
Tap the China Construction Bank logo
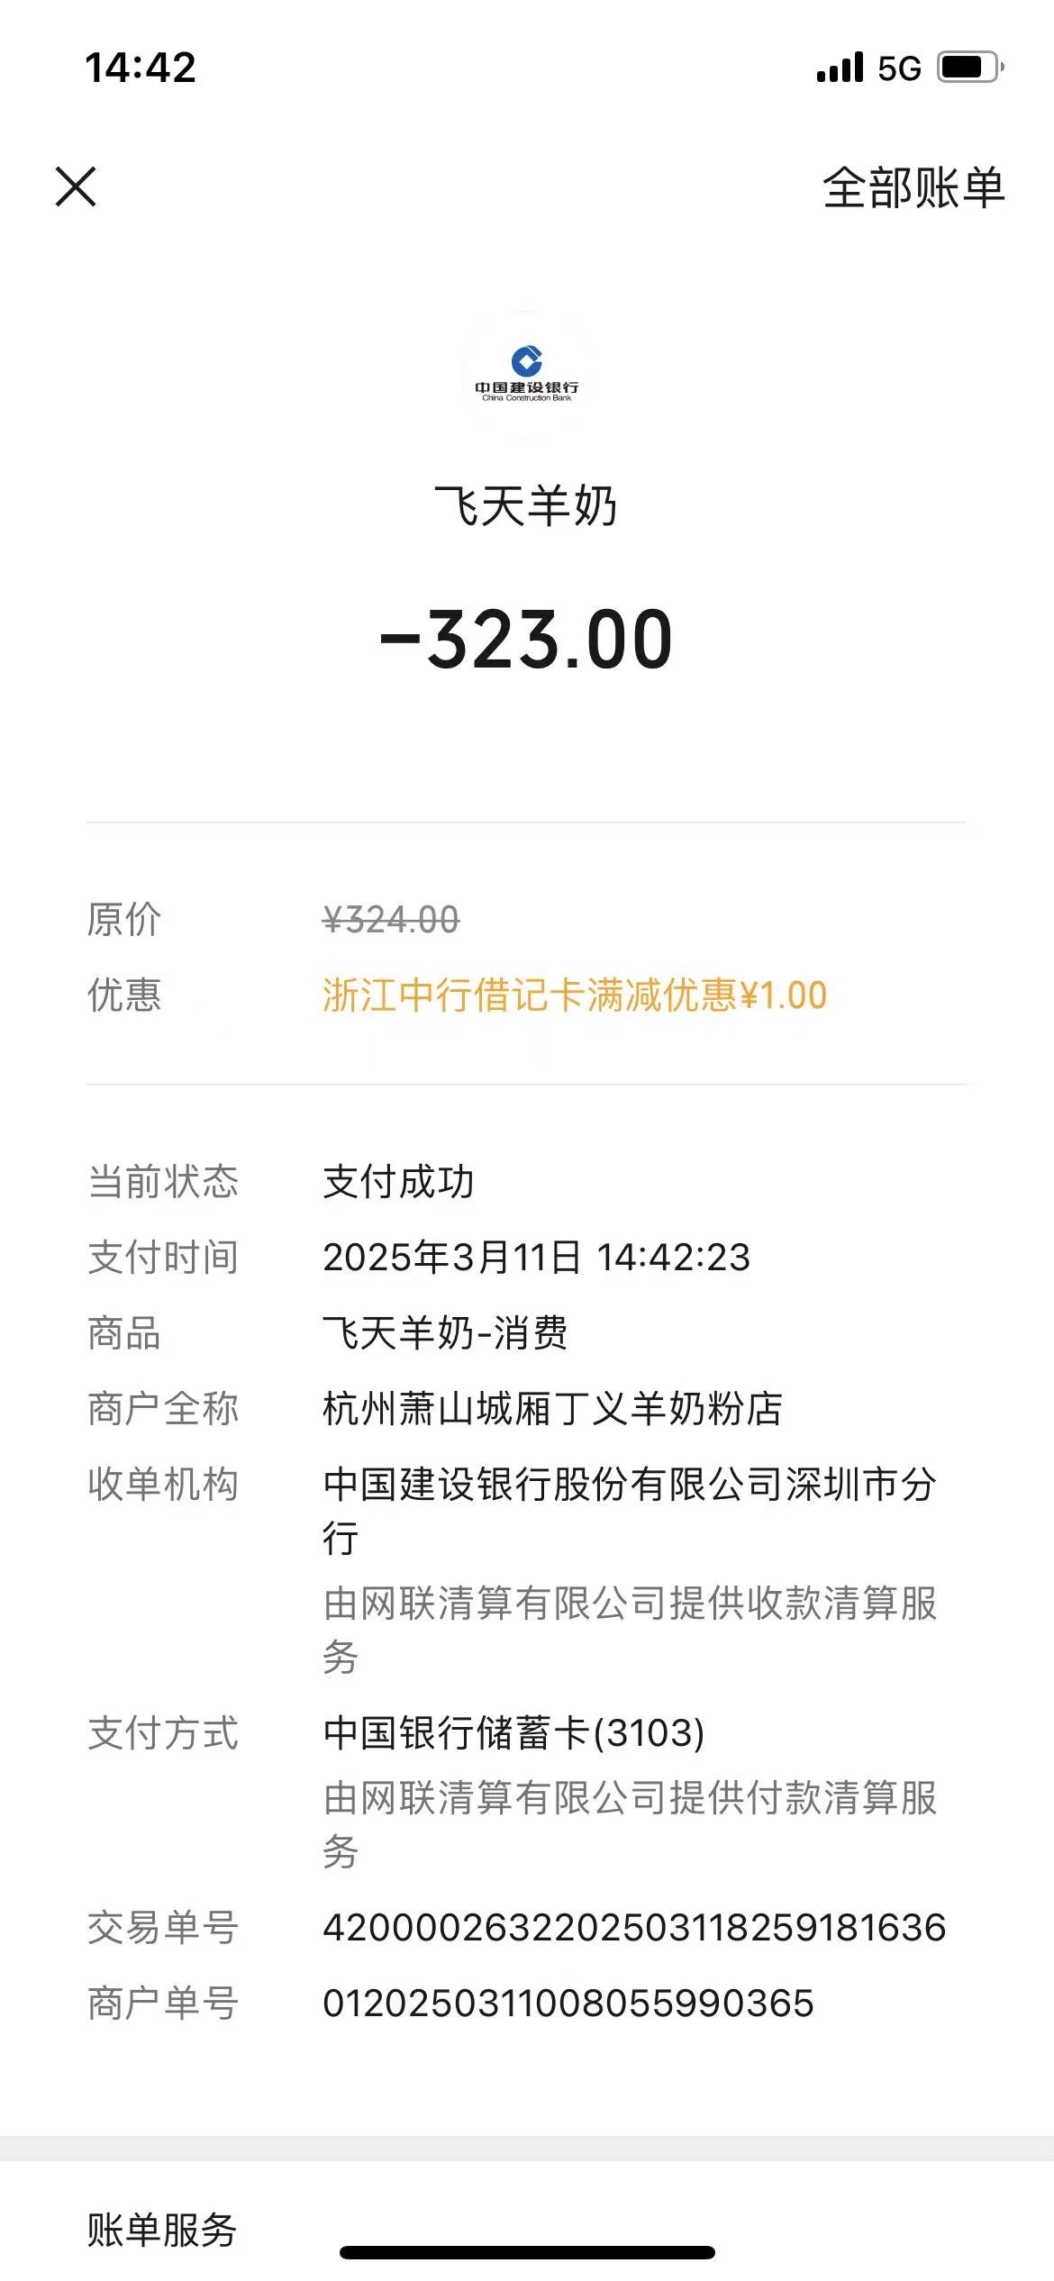[x=527, y=375]
